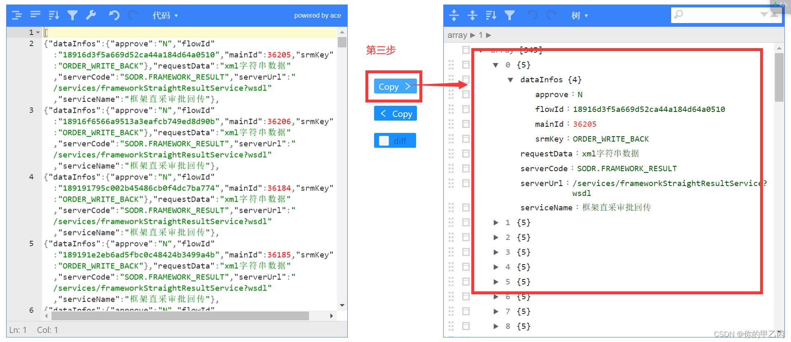
Task: Expand item 1 {5} in the tree
Action: (496, 223)
